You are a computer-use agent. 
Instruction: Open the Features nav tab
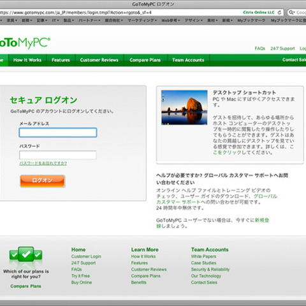(x=61, y=60)
